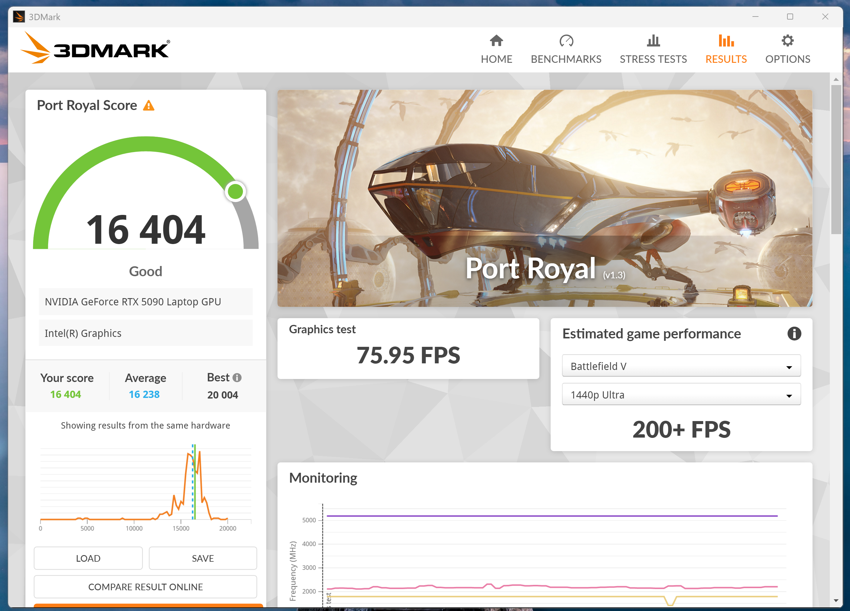This screenshot has width=850, height=611.
Task: Expand the Battlefield V game dropdown
Action: (681, 365)
